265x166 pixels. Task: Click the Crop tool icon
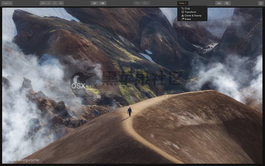(x=183, y=8)
